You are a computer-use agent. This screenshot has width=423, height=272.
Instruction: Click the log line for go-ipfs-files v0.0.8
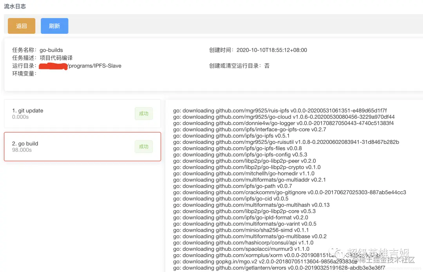[237, 148]
